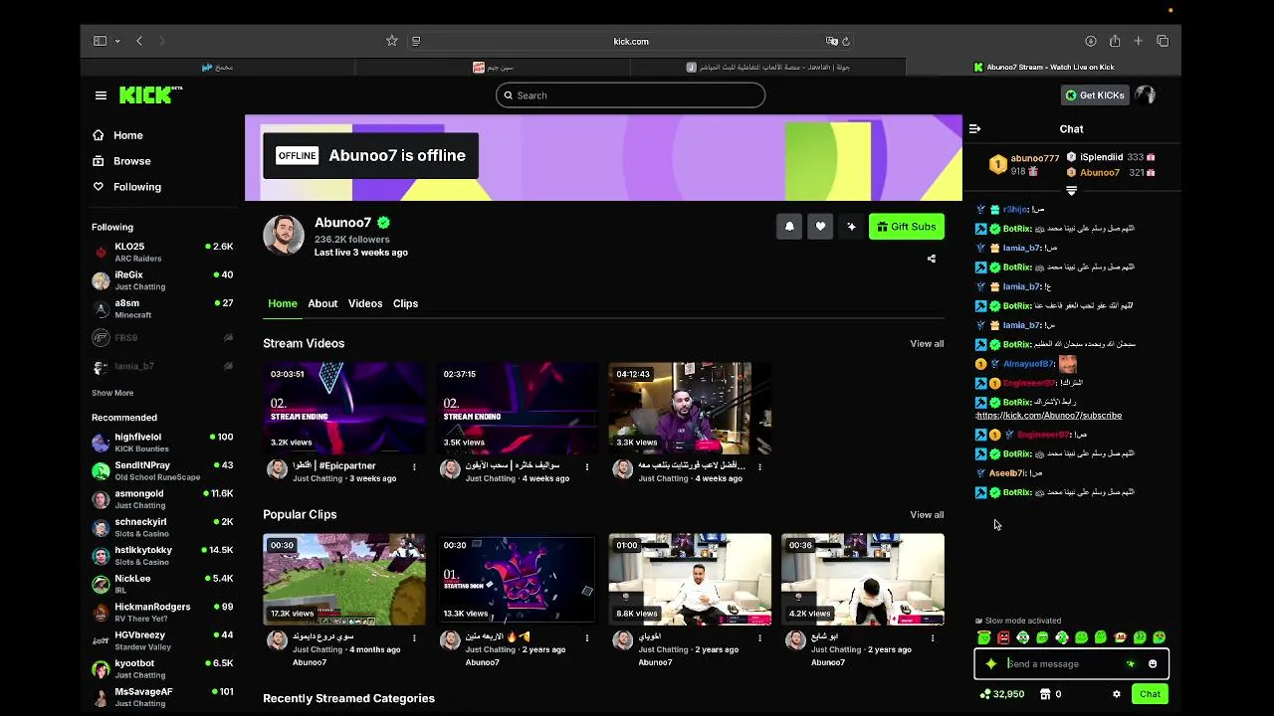Click Safari share icon in toolbar
1274x716 pixels.
click(x=1115, y=41)
